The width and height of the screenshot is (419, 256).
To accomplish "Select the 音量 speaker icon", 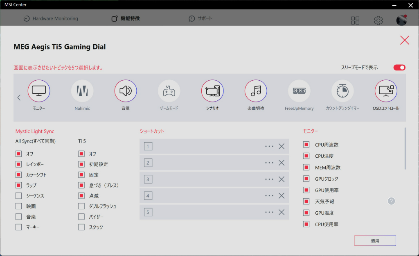I will [126, 91].
